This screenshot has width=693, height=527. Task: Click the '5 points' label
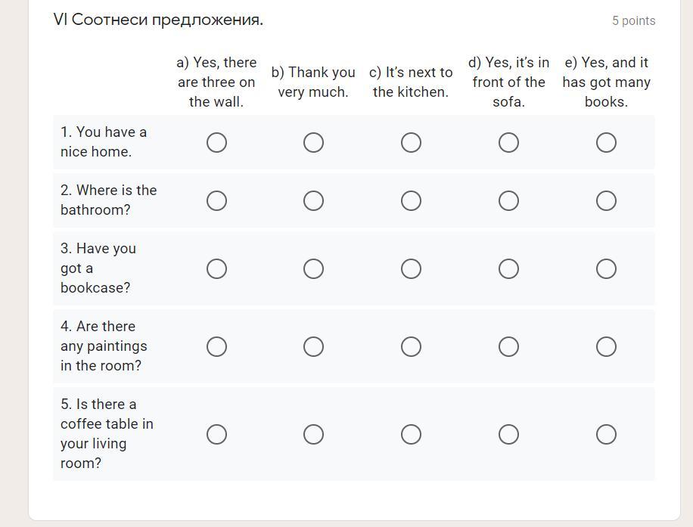(x=633, y=21)
